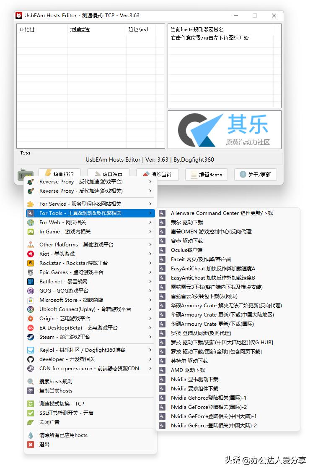This screenshot has width=313, height=471.
Task: Expand Epic Games submenu arrow
Action: 150,272
